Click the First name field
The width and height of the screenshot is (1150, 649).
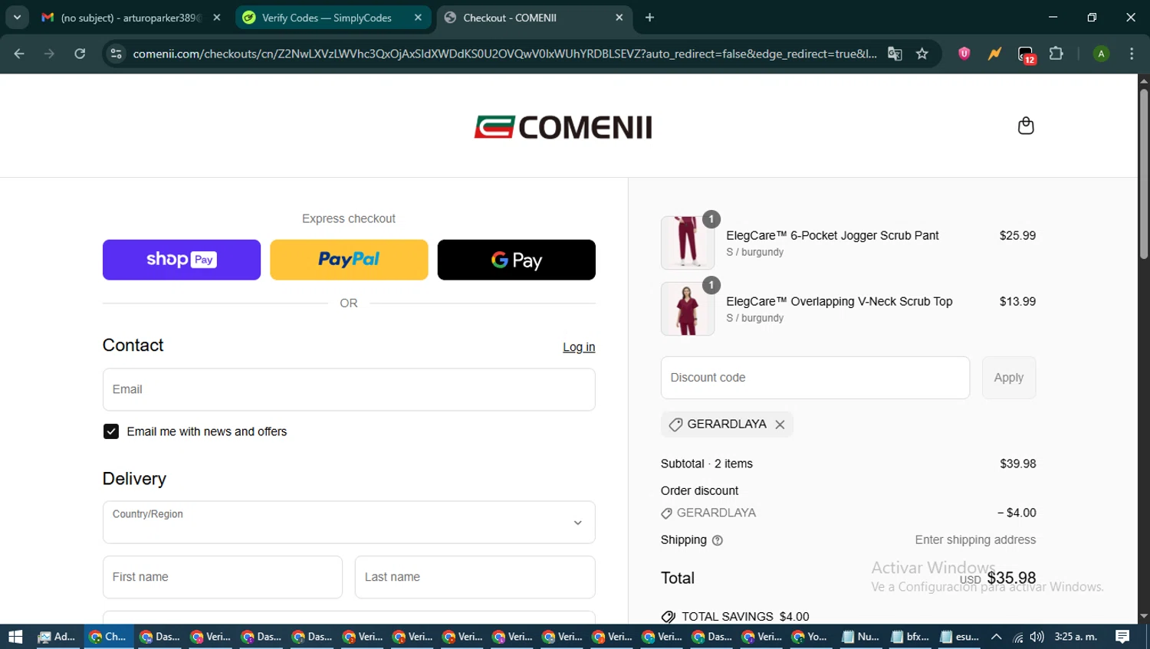point(222,577)
